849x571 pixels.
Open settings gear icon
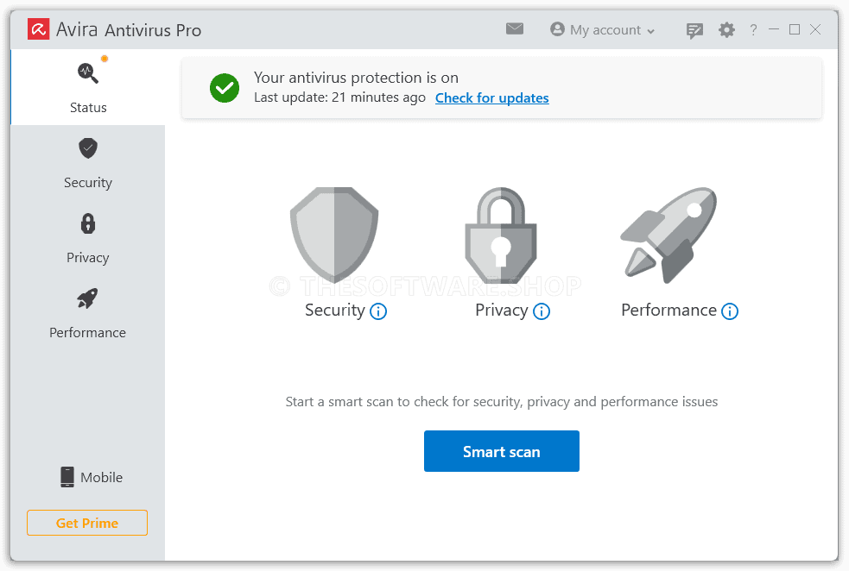[726, 29]
